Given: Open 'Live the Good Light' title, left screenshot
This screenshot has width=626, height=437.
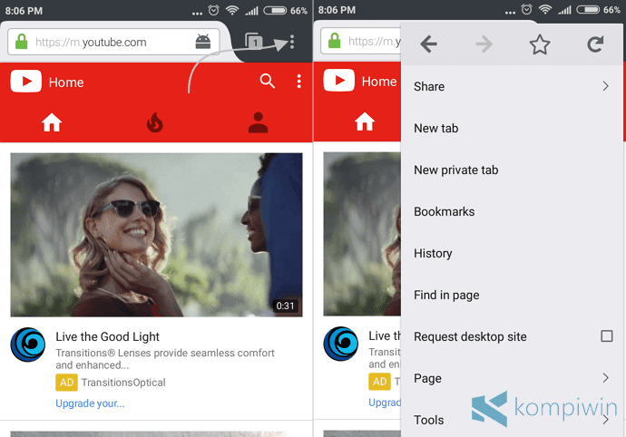Looking at the screenshot, I should (107, 337).
